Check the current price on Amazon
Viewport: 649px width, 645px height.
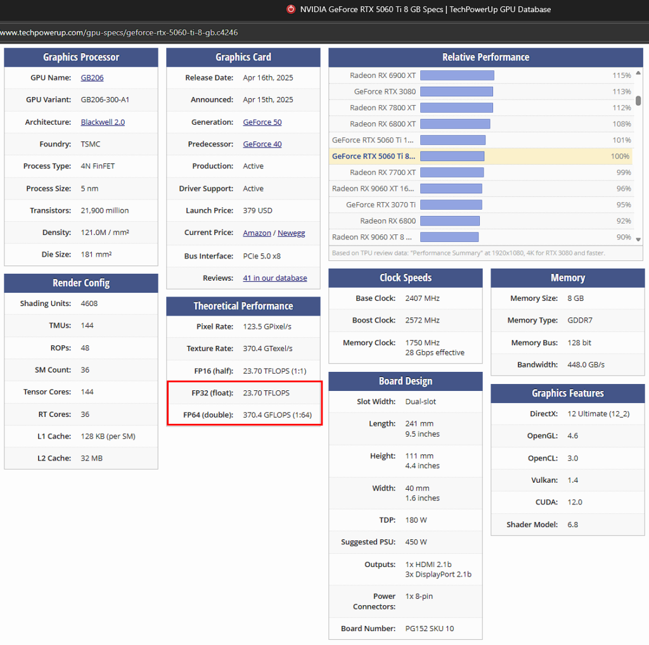tap(257, 233)
